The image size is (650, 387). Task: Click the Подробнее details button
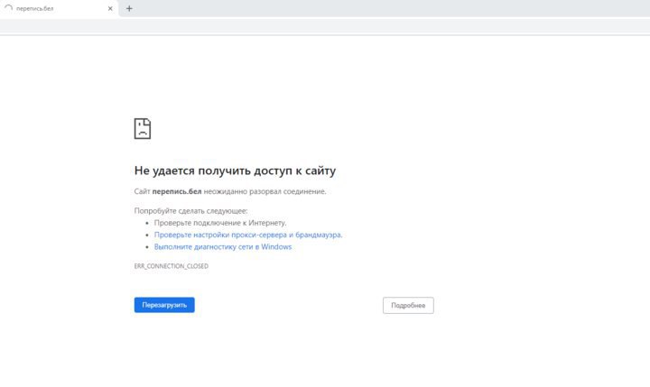coord(408,306)
